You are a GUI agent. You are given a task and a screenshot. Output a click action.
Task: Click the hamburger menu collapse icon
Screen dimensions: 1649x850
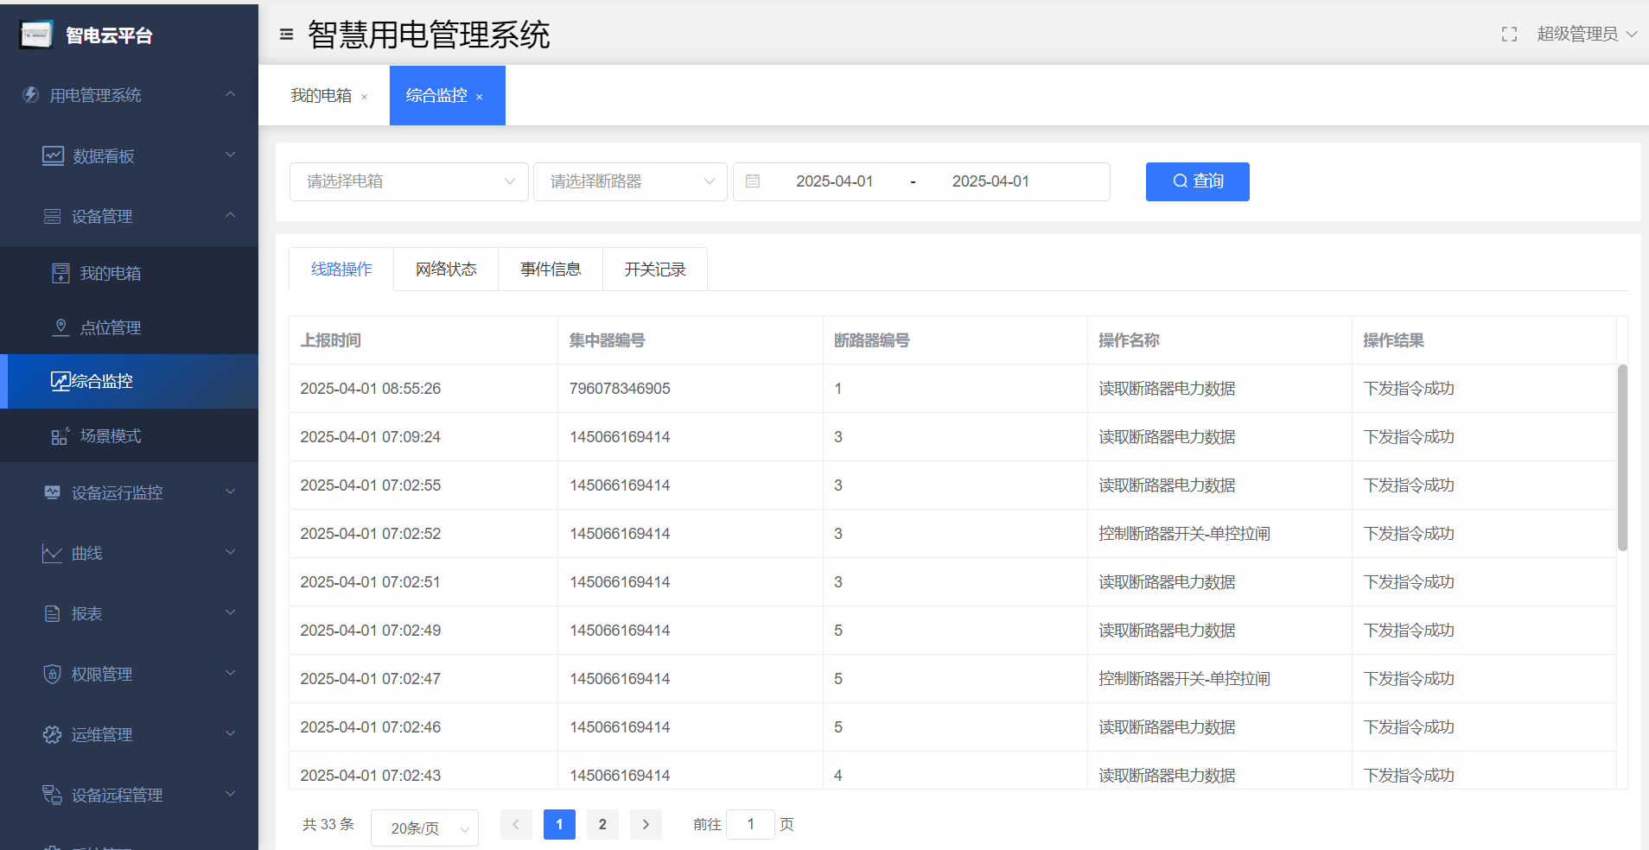(x=286, y=35)
